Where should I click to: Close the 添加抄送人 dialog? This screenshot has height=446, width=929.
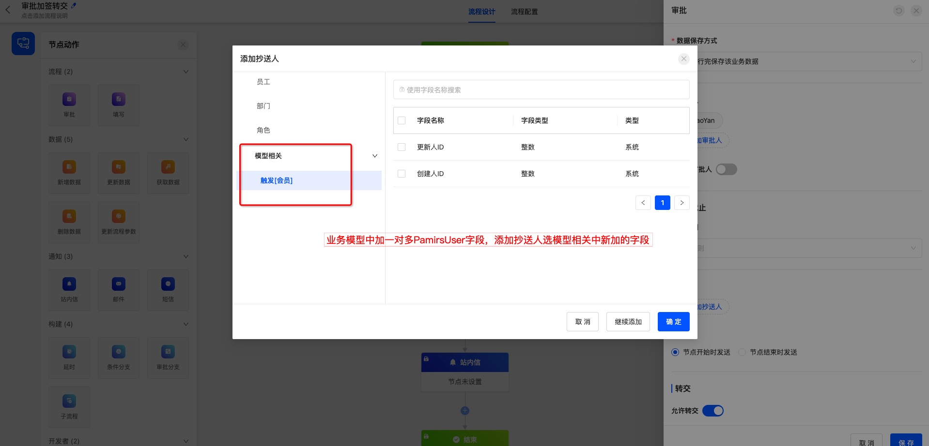point(684,59)
